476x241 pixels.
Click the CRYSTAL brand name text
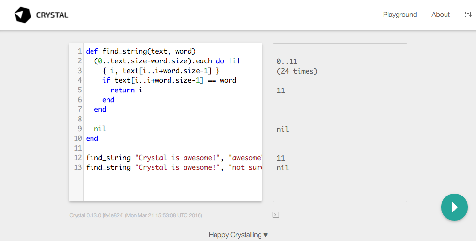[x=52, y=15]
